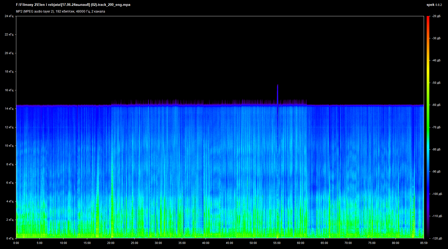The height and width of the screenshot is (249, 448).
Task: Click the dB color gradient bar
Action: coord(428,127)
